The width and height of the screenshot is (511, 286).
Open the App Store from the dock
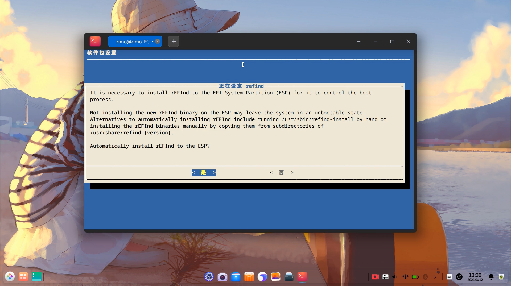(x=249, y=277)
